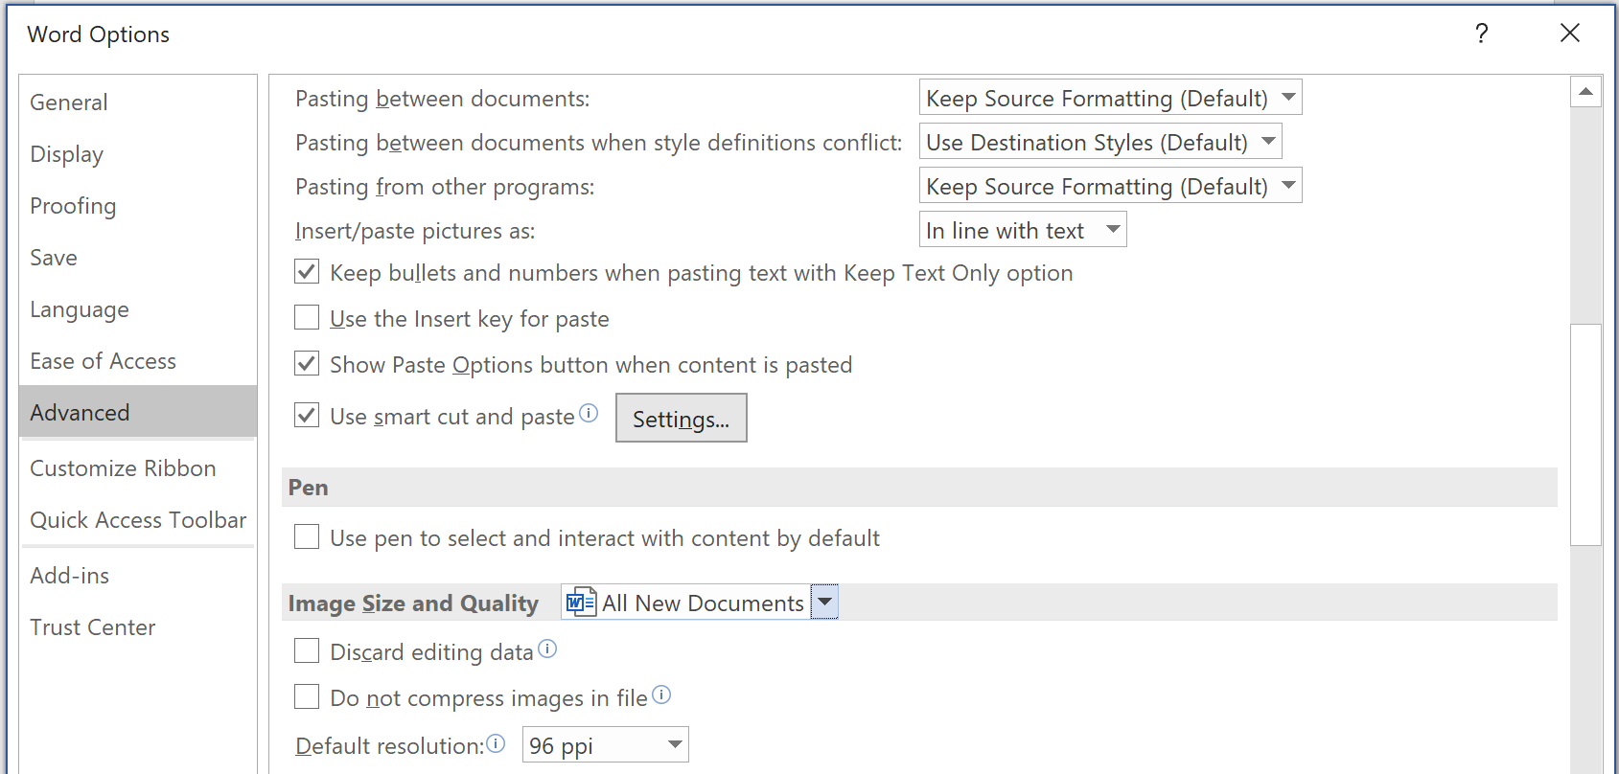Close the Word Options dialog
The height and width of the screenshot is (774, 1619).
coord(1569,34)
